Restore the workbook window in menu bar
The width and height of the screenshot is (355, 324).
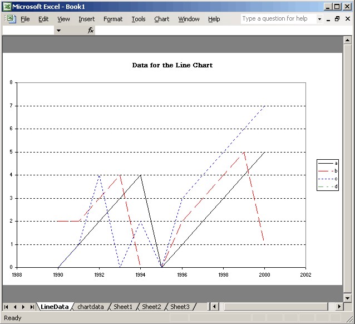337,19
